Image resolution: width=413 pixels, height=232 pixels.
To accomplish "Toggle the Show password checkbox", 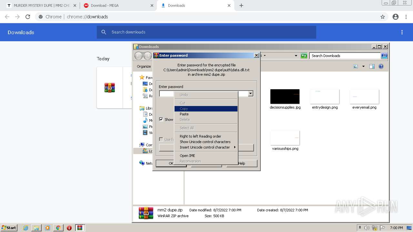I will 161,119.
